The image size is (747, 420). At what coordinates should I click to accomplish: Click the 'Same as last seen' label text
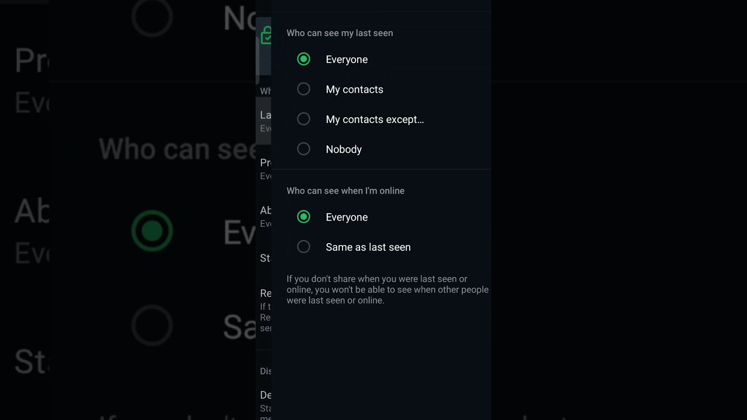pos(368,247)
